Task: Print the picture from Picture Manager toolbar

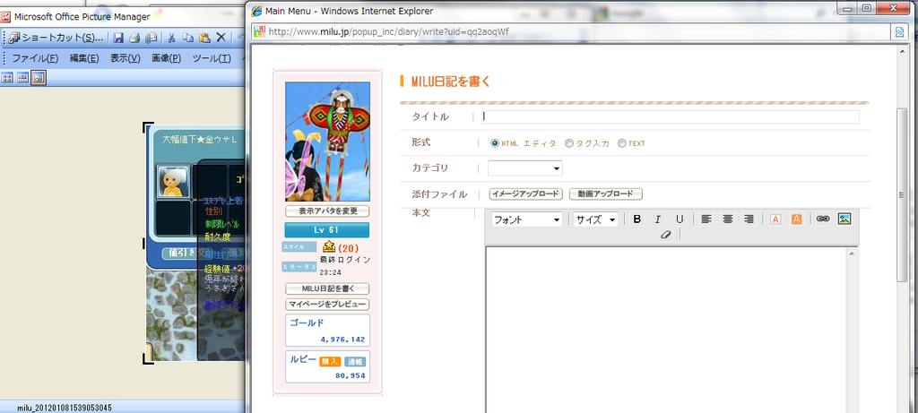Action: [134, 38]
